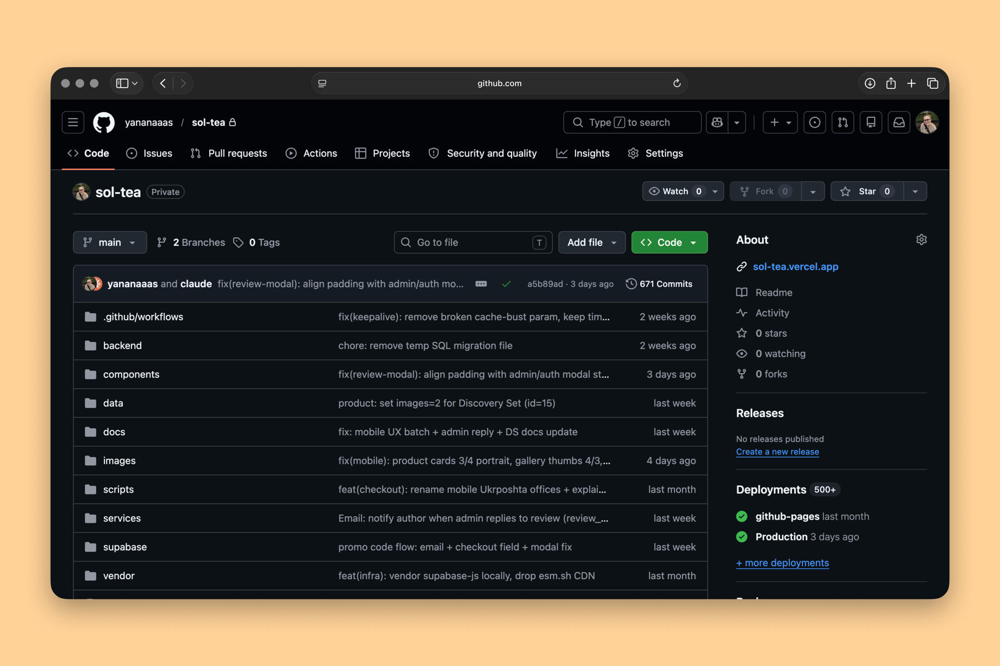Open + more deployments link
This screenshot has width=1000, height=666.
[x=782, y=563]
